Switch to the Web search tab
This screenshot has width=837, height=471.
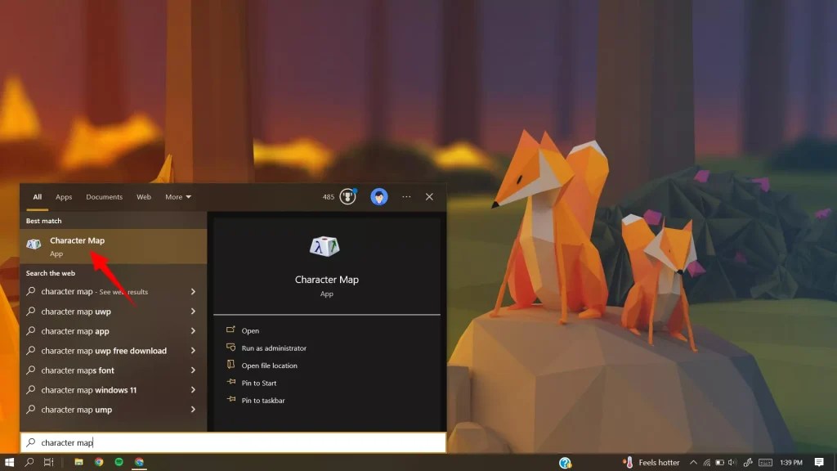[144, 196]
